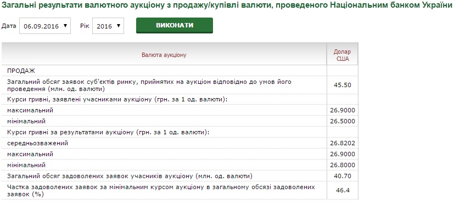Viewport: 454px width, 205px height.
Task: Click the green ВИКОНАТИ button
Action: 175,25
